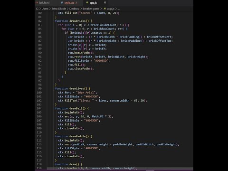Open the Desktop breadcrumb segment
228x171 pixels.
pyautogui.click(x=74, y=9)
